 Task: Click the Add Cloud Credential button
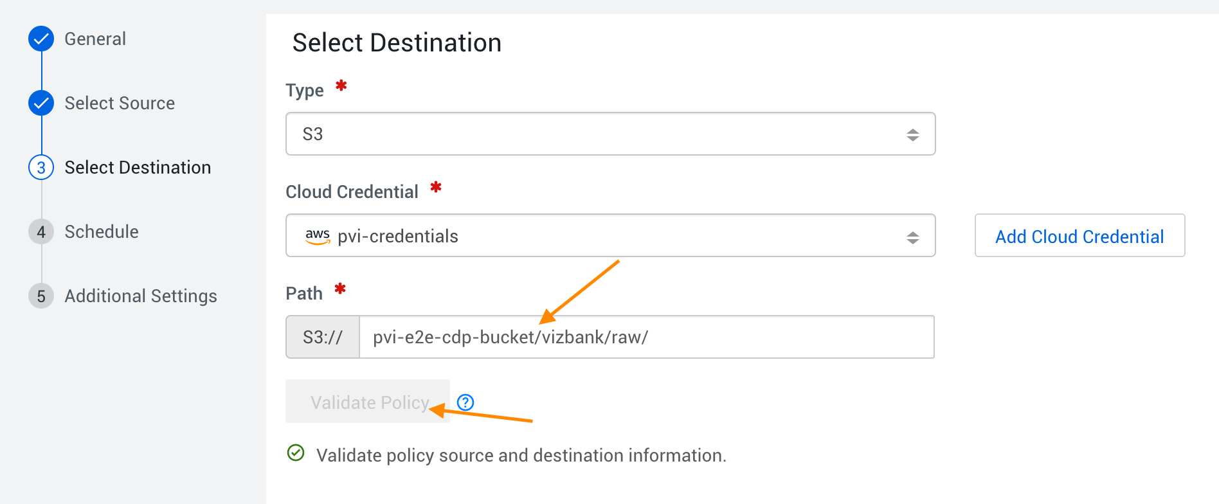[1079, 235]
